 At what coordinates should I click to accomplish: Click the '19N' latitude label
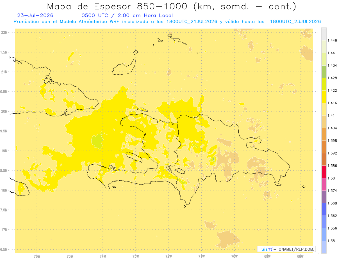pyautogui.click(x=4, y=151)
